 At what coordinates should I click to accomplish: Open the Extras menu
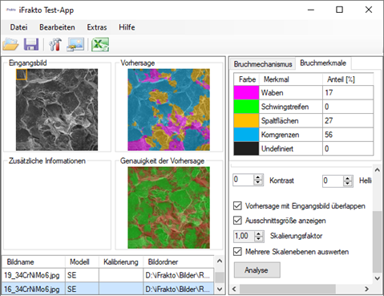pyautogui.click(x=97, y=27)
